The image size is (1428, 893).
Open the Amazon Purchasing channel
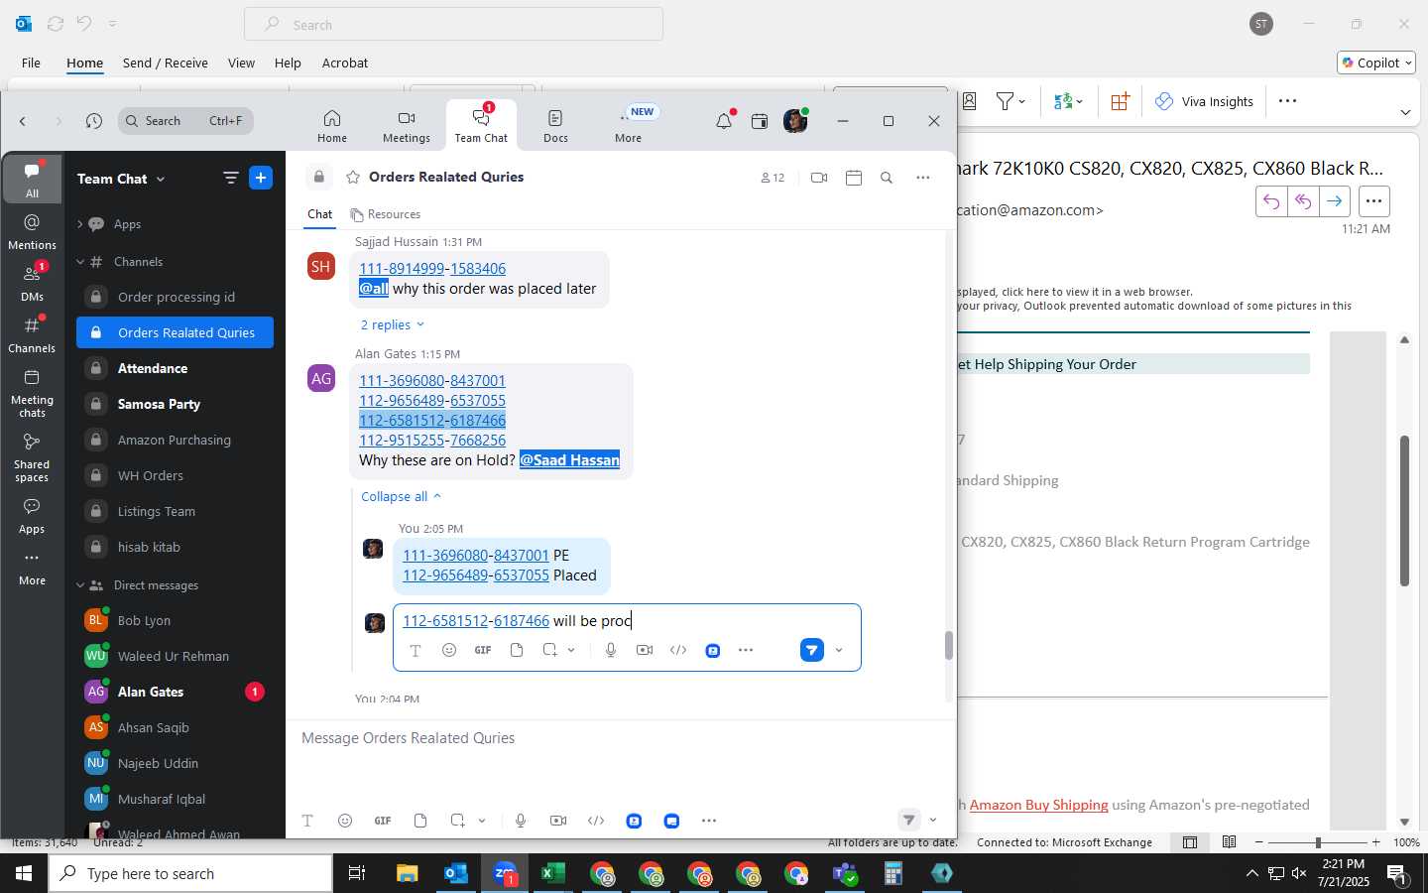click(x=175, y=440)
